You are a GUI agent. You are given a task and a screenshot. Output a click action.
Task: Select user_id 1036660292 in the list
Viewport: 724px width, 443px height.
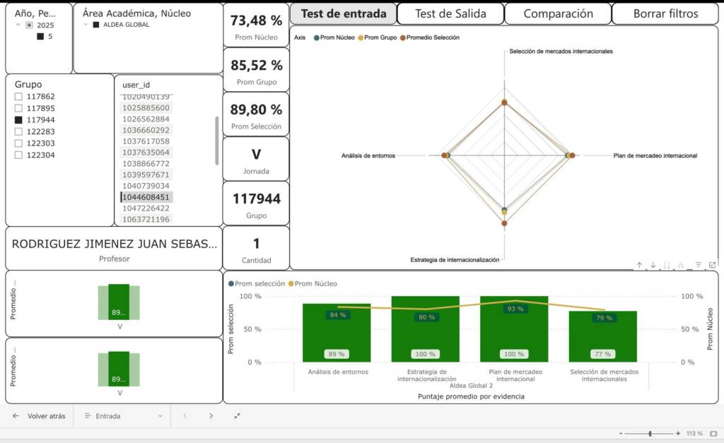coord(146,130)
